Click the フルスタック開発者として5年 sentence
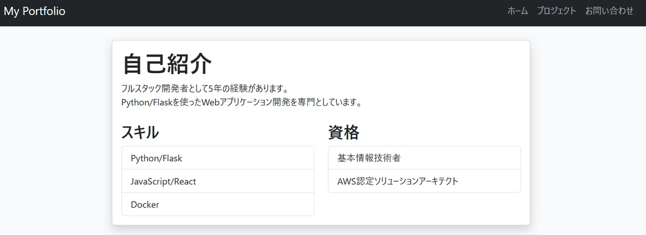Viewport: 646px width, 235px height. pos(205,88)
